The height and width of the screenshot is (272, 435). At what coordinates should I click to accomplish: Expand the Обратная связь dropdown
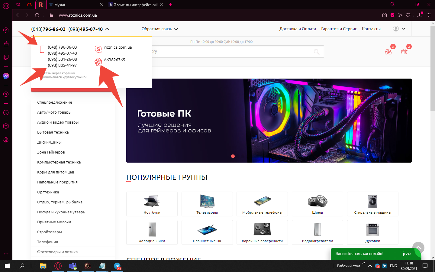point(160,29)
